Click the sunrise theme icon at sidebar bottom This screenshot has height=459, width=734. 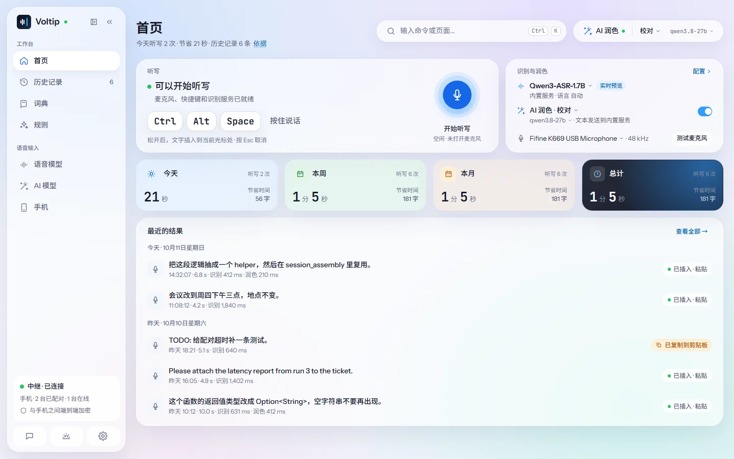pos(66,436)
